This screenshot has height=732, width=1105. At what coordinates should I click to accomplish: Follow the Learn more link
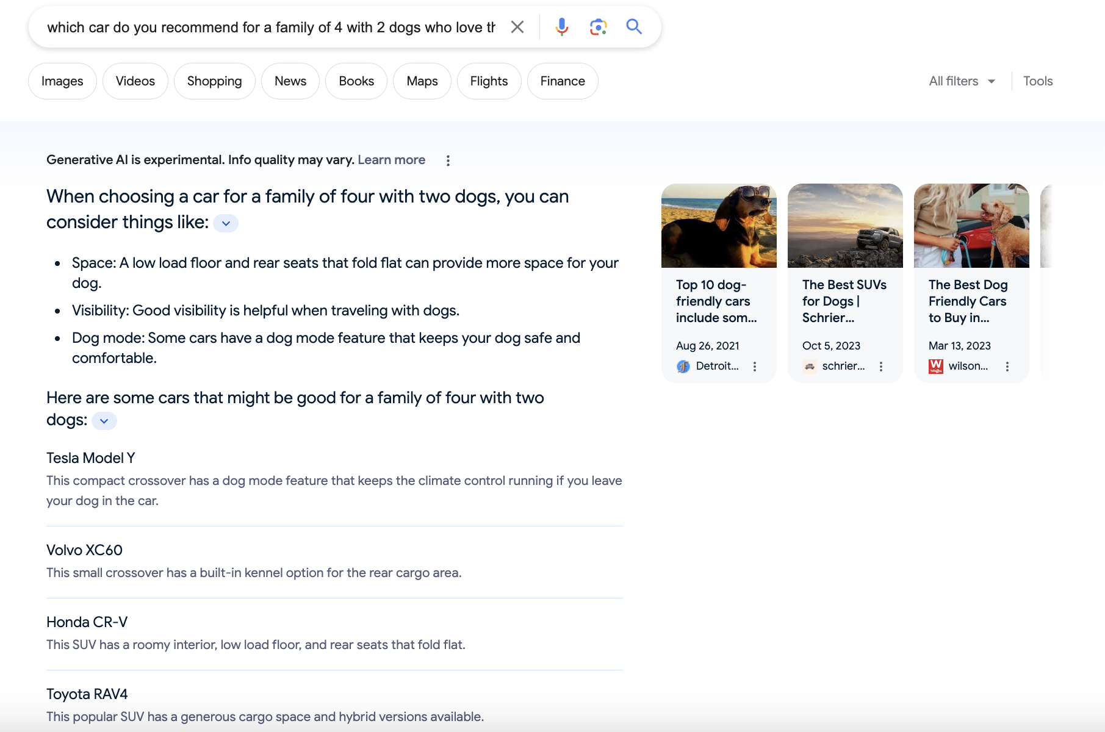tap(392, 160)
